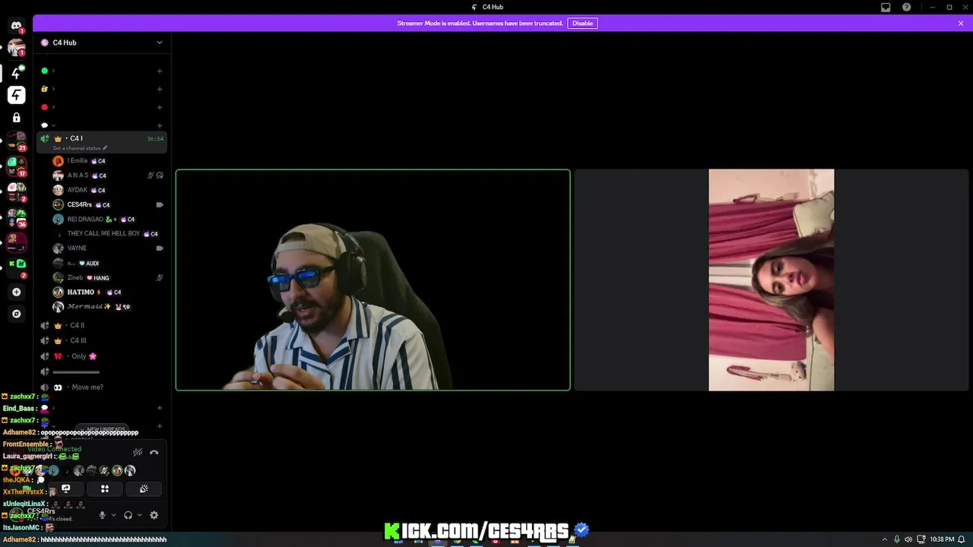
Task: Open the Inbox icon in title bar
Action: [x=886, y=7]
